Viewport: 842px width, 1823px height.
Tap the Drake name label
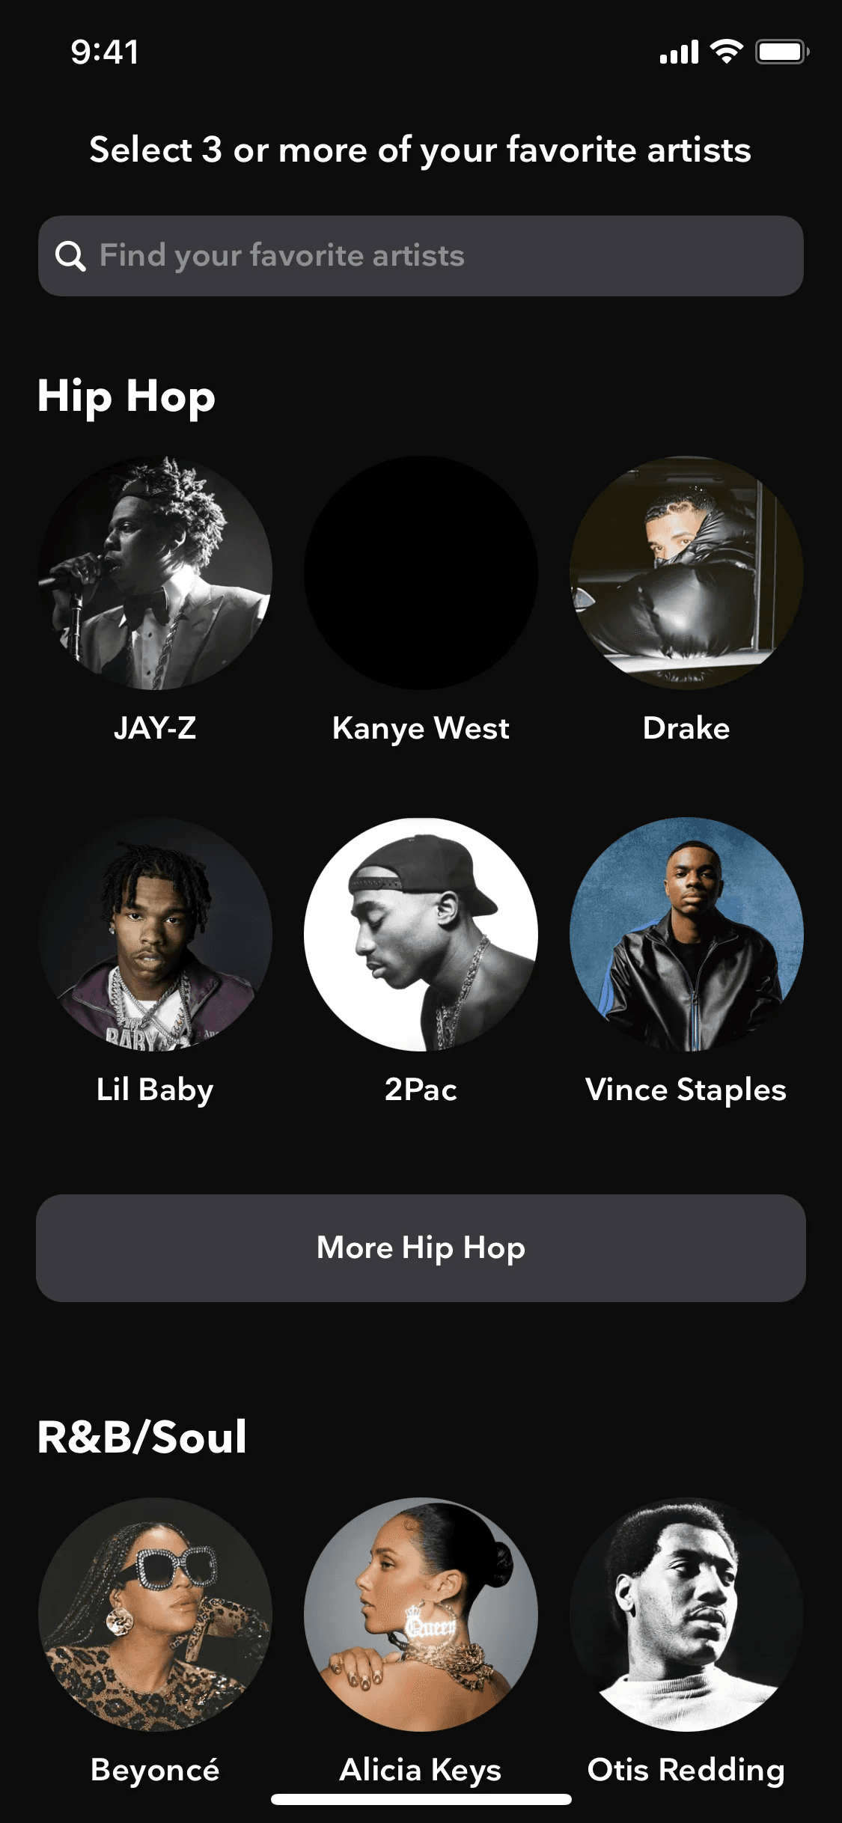(x=686, y=728)
